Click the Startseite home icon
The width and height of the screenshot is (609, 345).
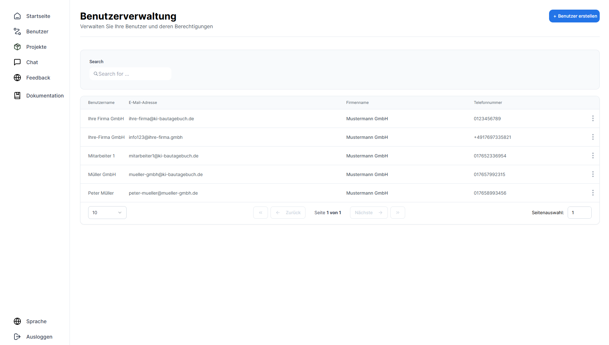(x=17, y=16)
